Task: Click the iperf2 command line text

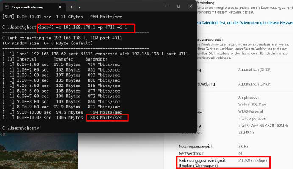Action: point(83,27)
